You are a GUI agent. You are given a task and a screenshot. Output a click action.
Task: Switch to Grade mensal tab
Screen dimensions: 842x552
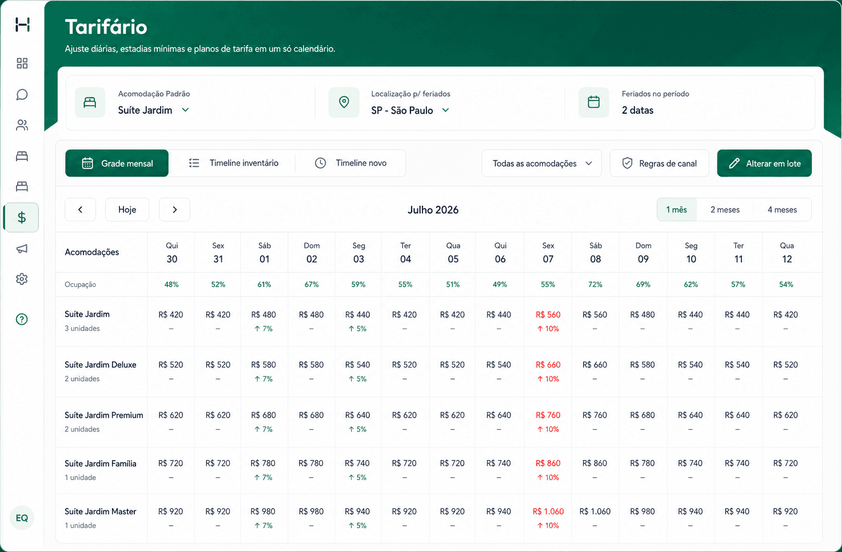click(117, 163)
